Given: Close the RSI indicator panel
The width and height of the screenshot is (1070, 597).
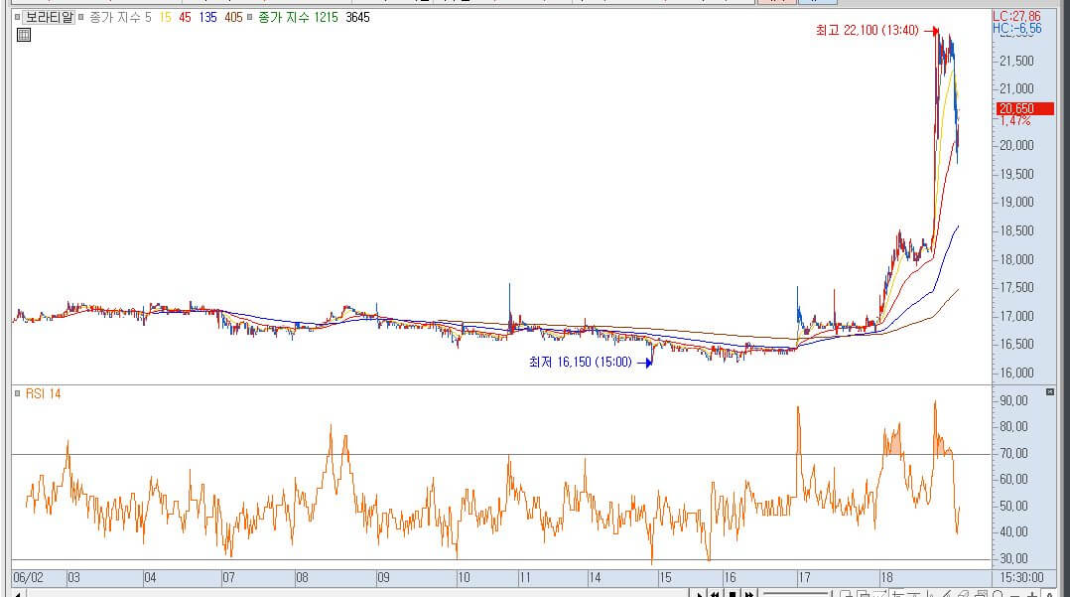Looking at the screenshot, I should click(x=1050, y=391).
